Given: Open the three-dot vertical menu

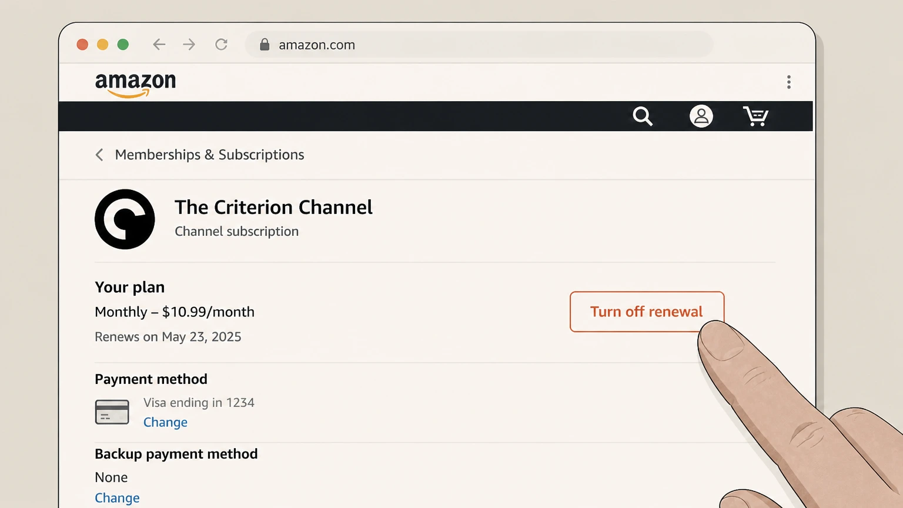Looking at the screenshot, I should (789, 82).
